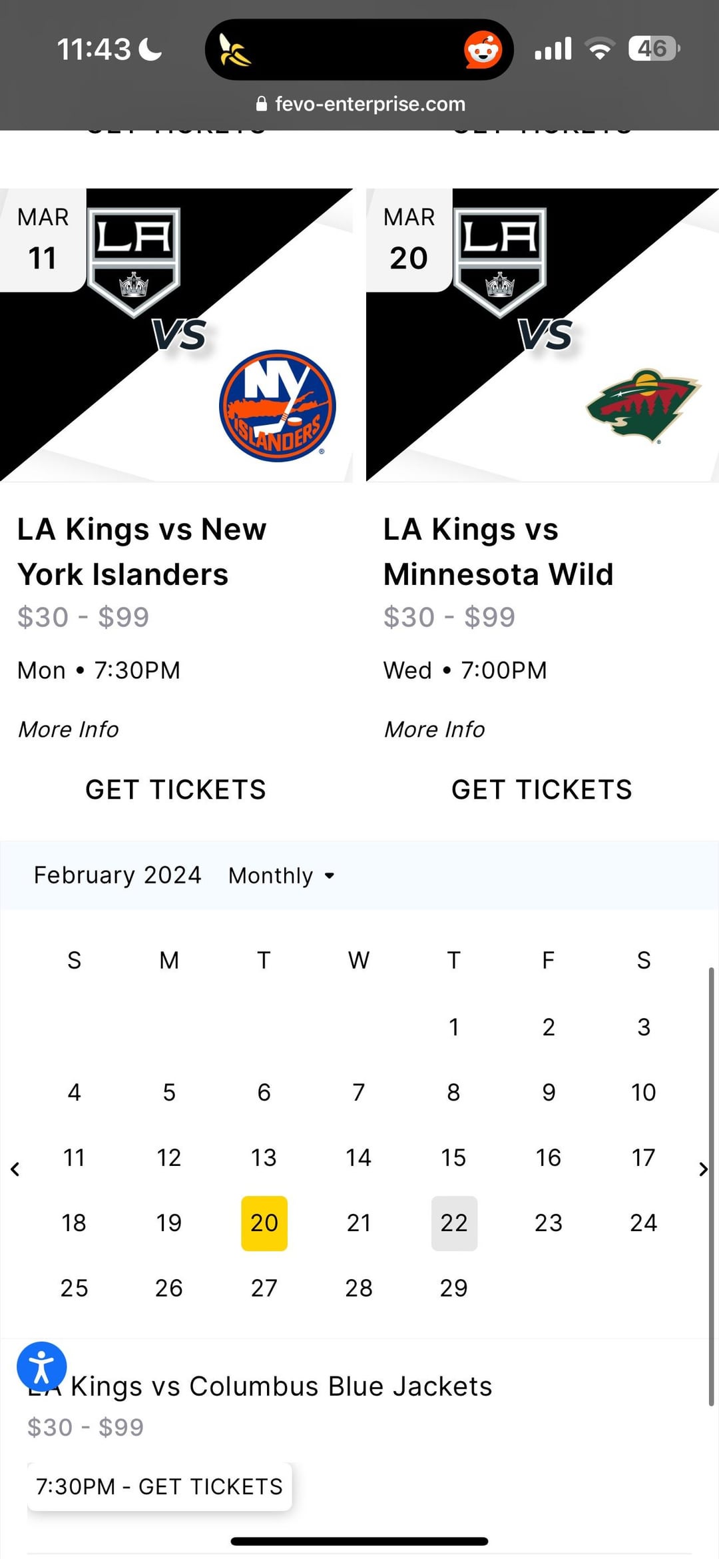Select February 20 highlighted in yellow
The image size is (719, 1559).
click(x=264, y=1223)
